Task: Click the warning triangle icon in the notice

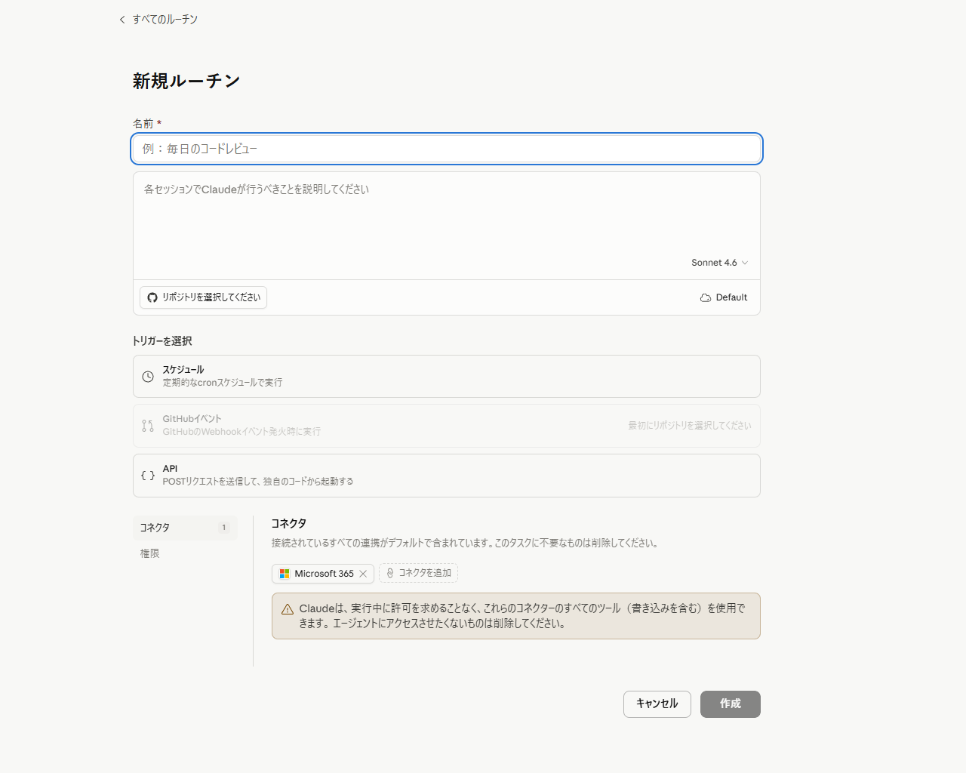Action: tap(287, 608)
